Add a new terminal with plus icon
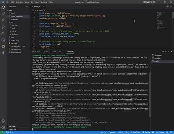Screen dimensions: 174x134 [x=163, y=52]
